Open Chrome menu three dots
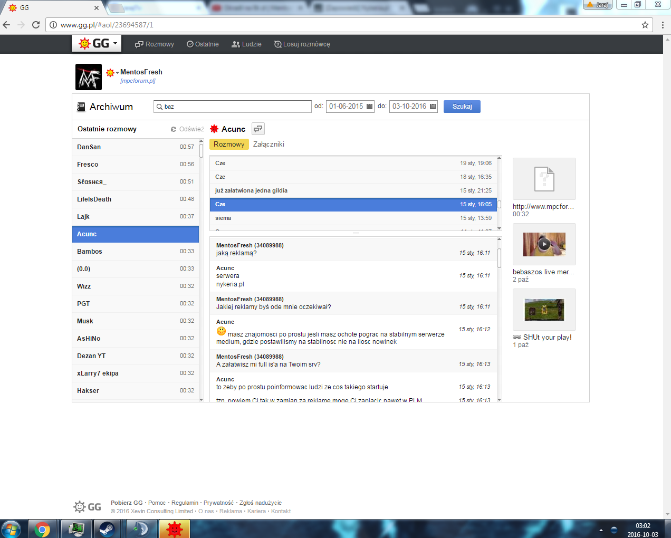Viewport: 671px width, 538px height. [x=663, y=25]
